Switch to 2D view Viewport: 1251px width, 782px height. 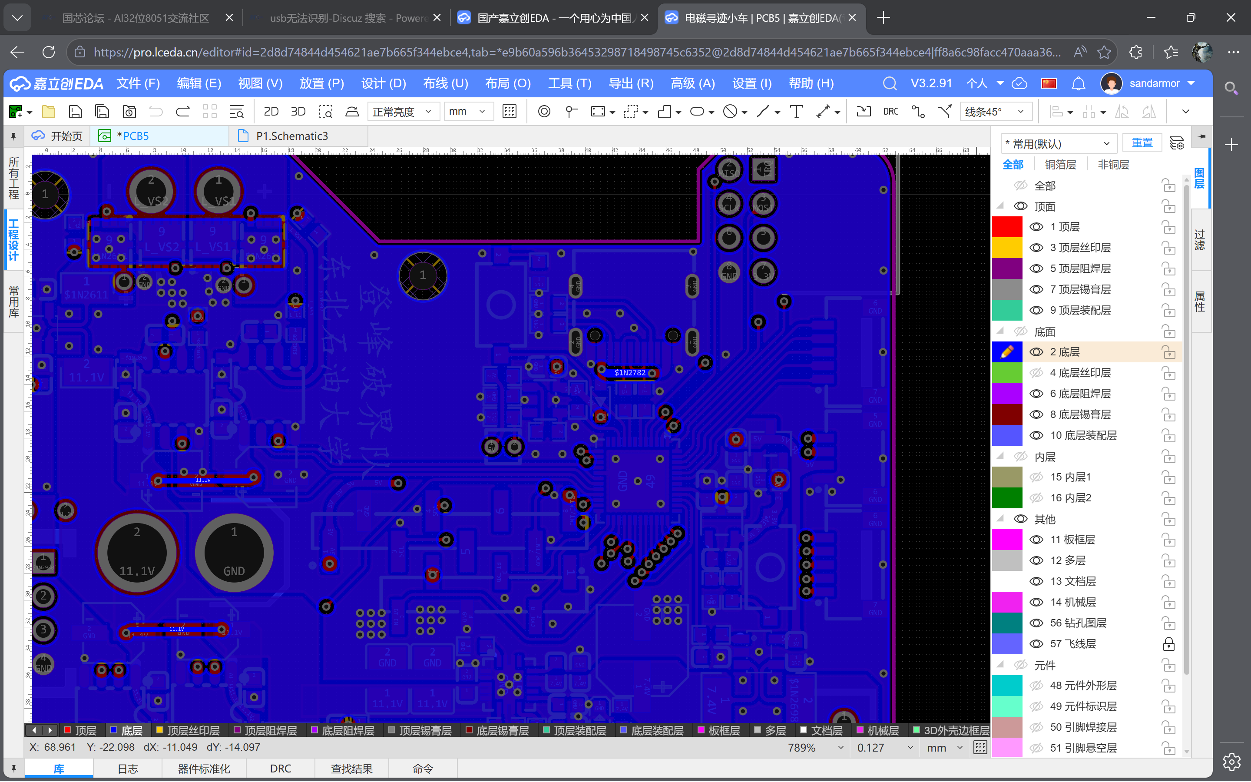271,111
